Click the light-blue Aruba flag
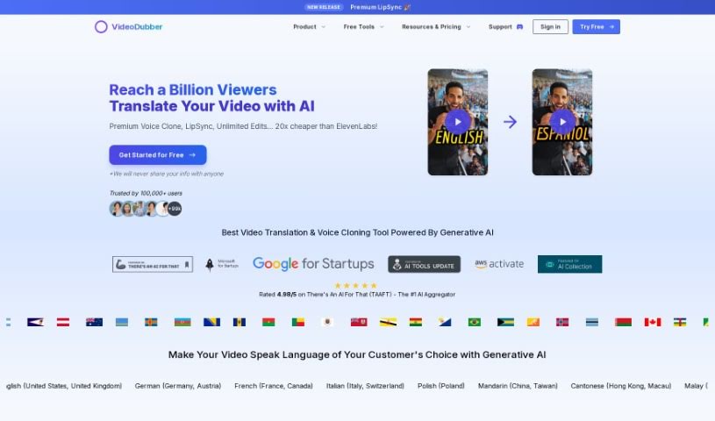This screenshot has height=421, width=715. (122, 322)
